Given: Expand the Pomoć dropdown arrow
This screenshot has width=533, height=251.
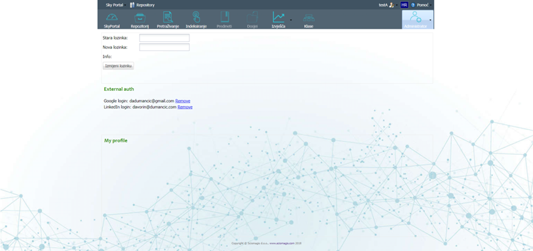Looking at the screenshot, I should pos(431,5).
